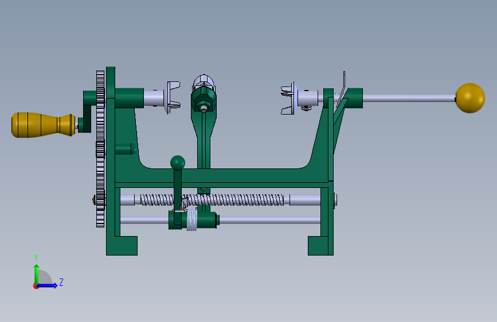Select the yellow ball knob on the right rod
Screen dimensions: 497x322
click(470, 98)
